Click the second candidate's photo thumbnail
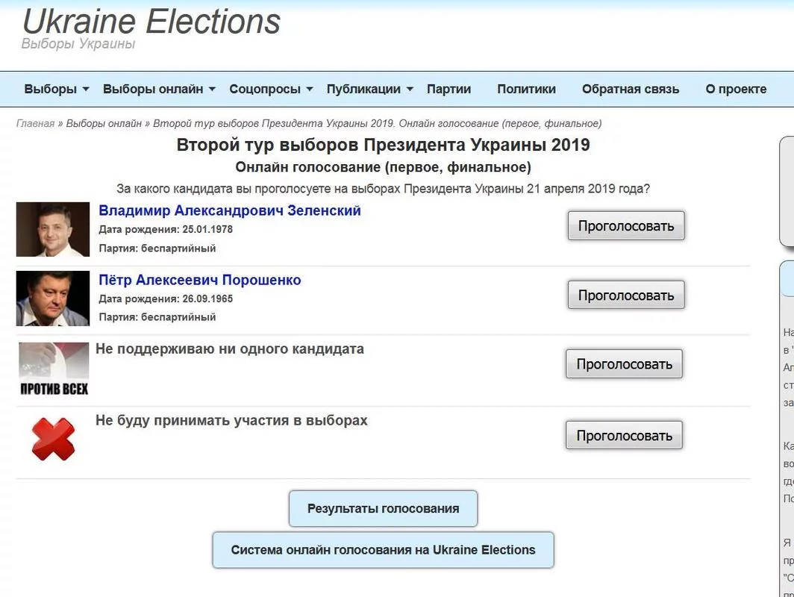Viewport: 794px width, 597px height. [53, 298]
